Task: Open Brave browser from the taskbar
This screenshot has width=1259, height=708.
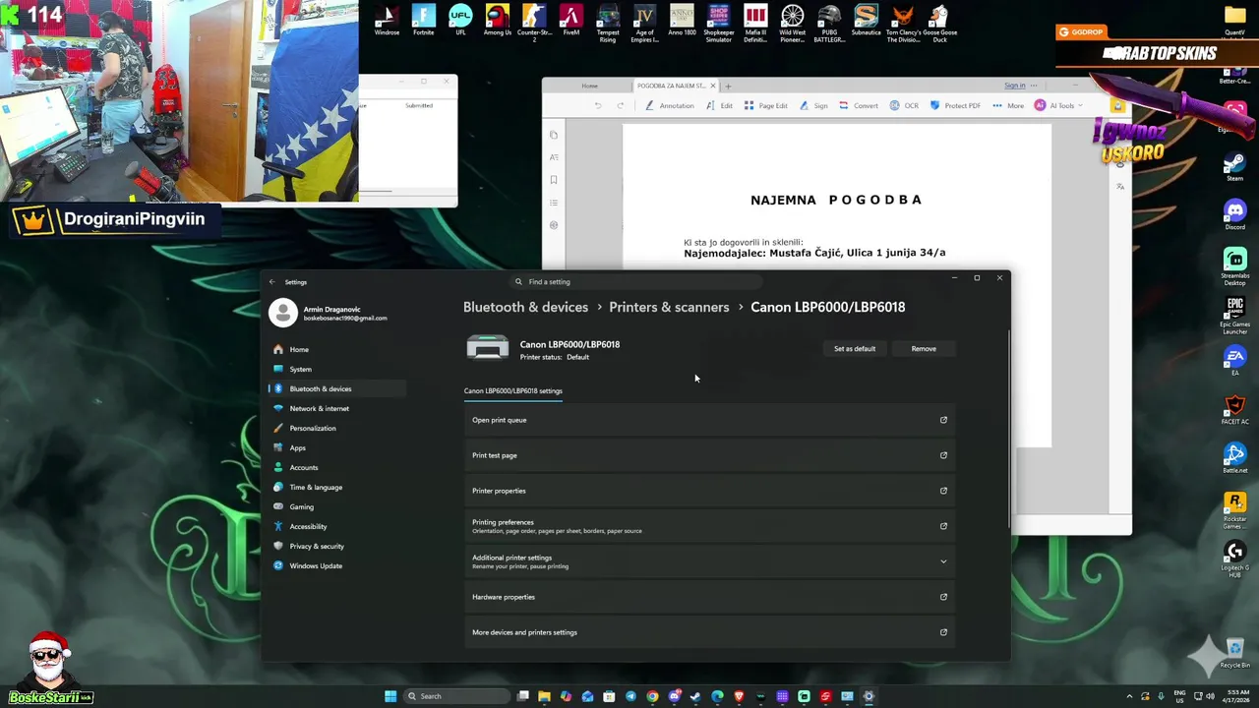Action: (x=739, y=696)
